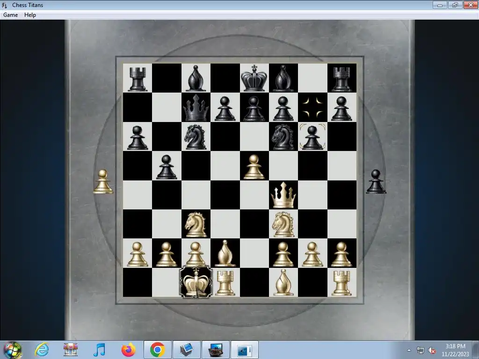Open the Help menu
Image resolution: width=479 pixels, height=359 pixels.
[30, 15]
